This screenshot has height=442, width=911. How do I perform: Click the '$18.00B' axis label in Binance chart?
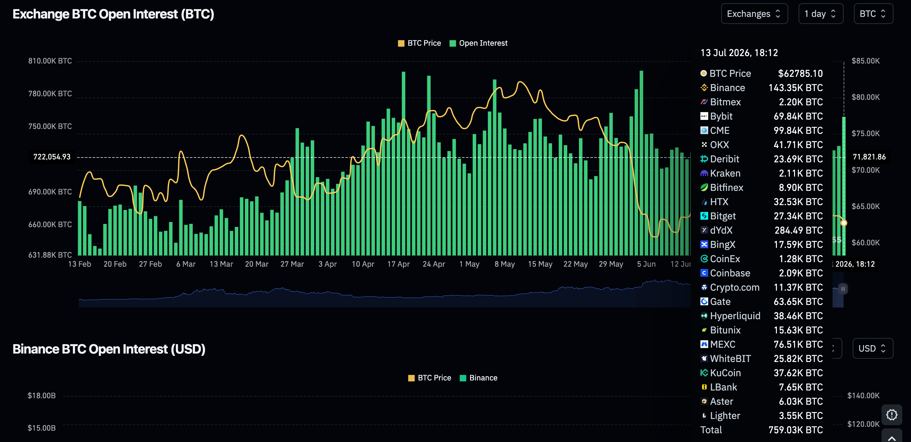point(41,395)
